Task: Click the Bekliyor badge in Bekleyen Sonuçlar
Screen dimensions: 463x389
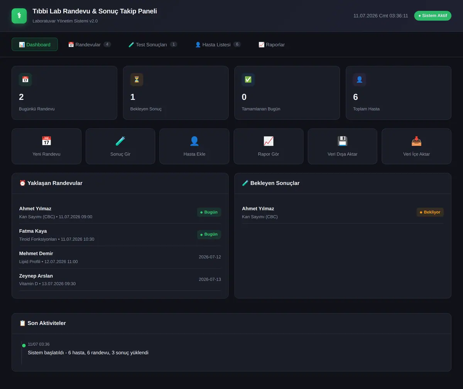Action: pyautogui.click(x=430, y=212)
